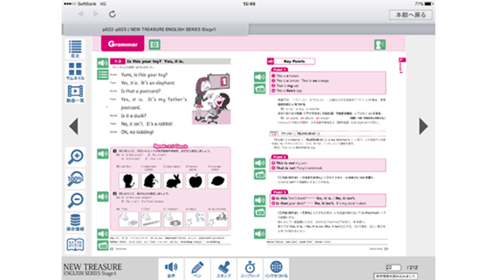497x280 pixels.
Task: Click the apple silhouette picture
Action: [196, 181]
